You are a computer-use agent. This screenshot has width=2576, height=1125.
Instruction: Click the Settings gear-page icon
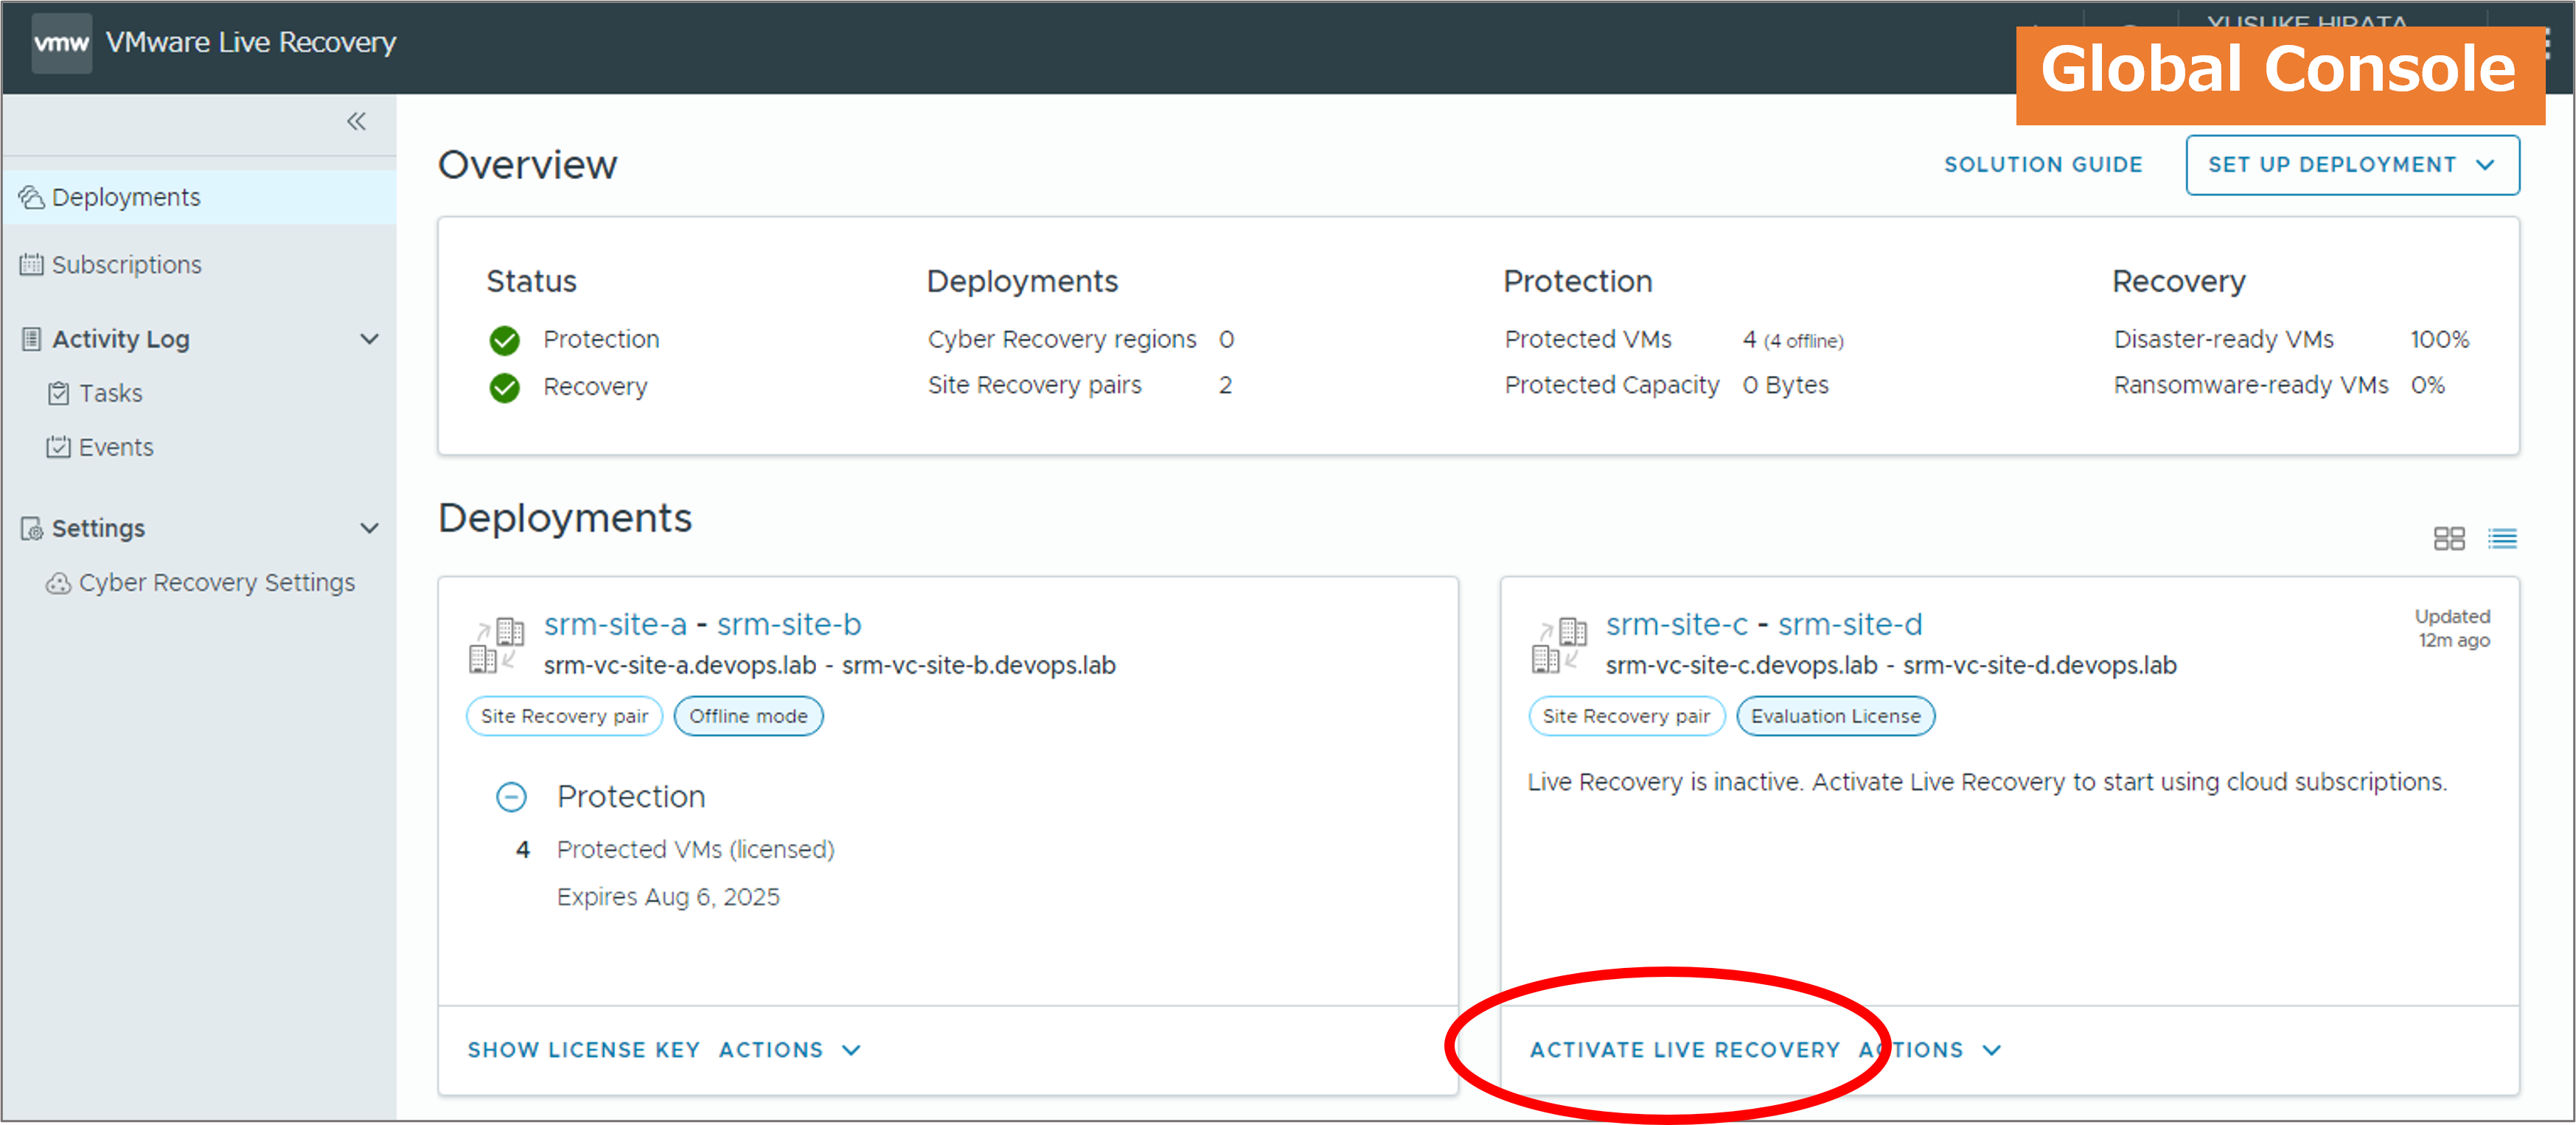pyautogui.click(x=32, y=529)
